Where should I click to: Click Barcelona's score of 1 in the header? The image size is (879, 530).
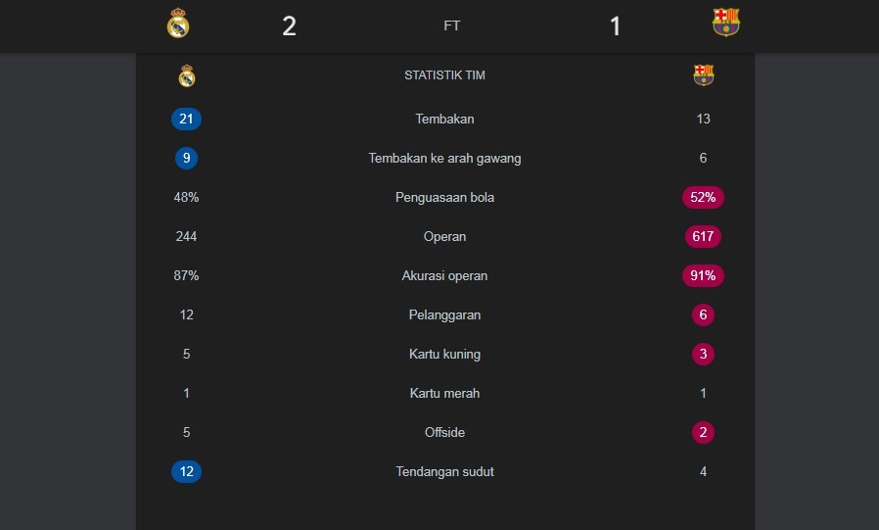click(615, 26)
